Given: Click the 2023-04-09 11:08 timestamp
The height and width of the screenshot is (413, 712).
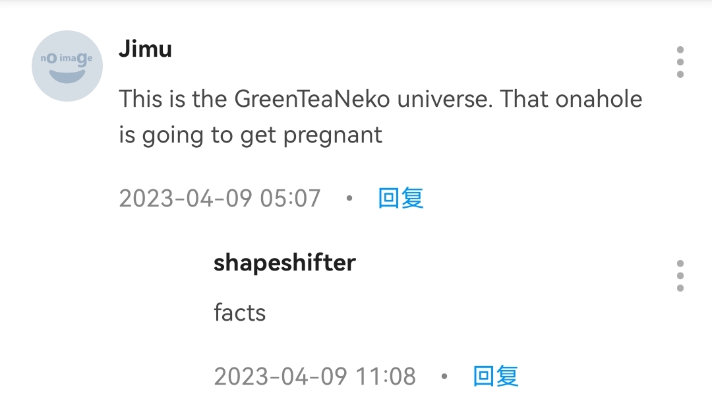Looking at the screenshot, I should (314, 376).
